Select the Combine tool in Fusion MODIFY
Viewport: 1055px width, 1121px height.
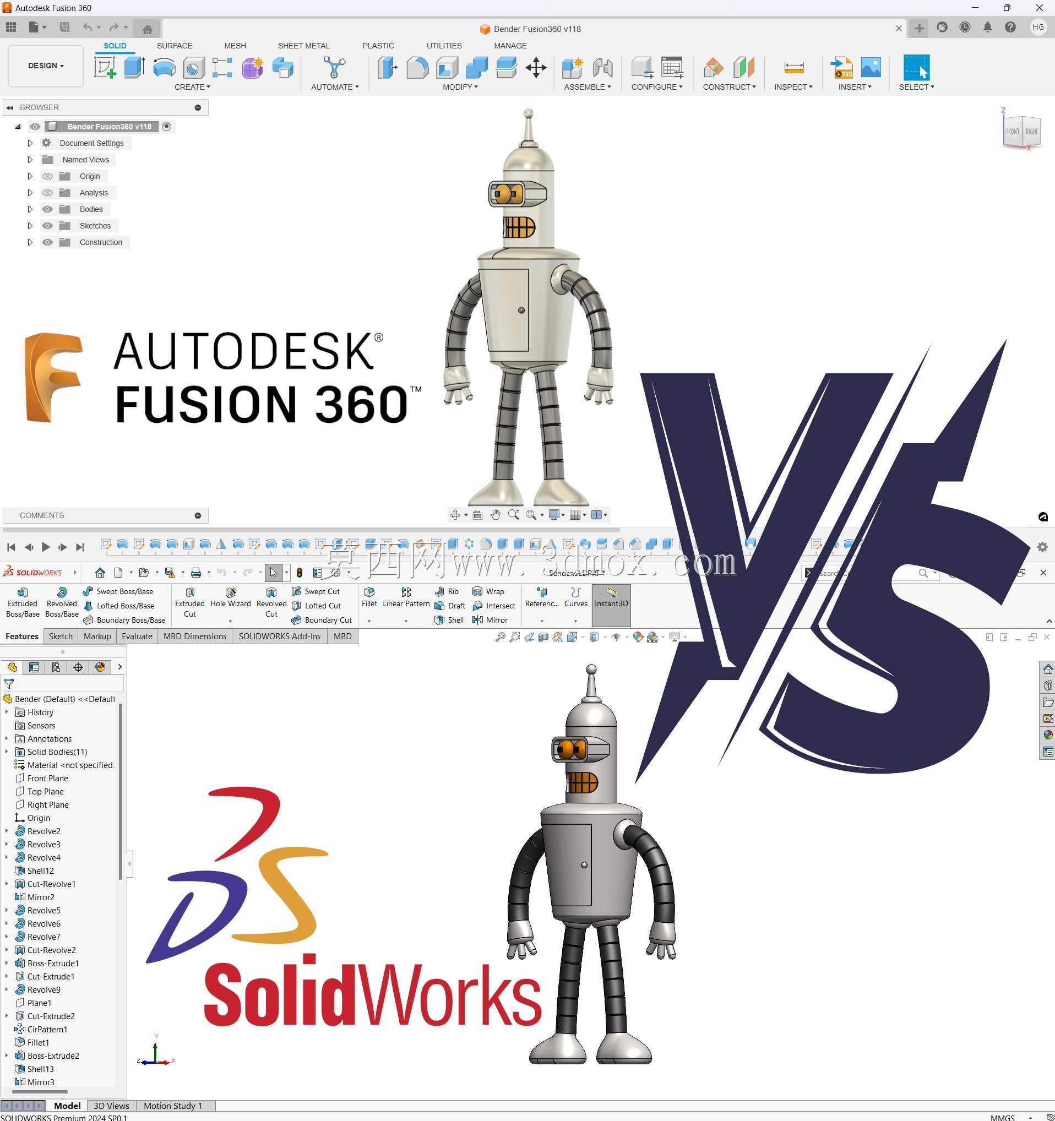coord(476,68)
